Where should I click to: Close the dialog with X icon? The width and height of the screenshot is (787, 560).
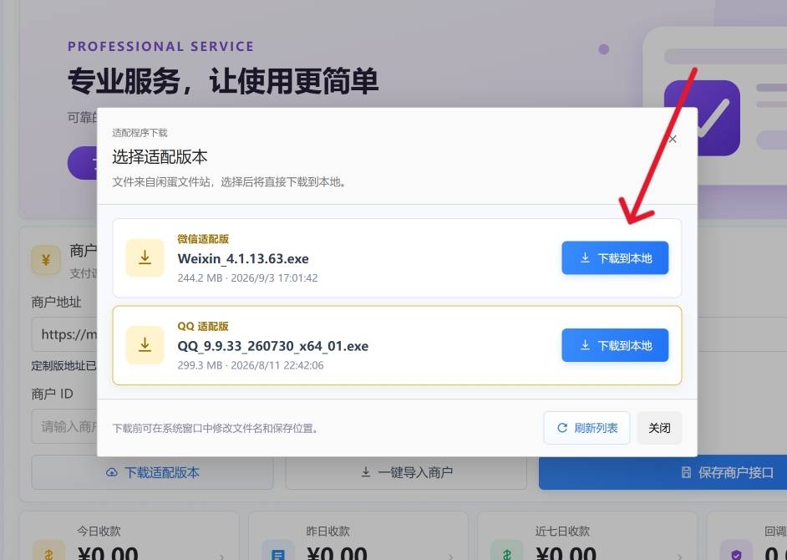673,139
